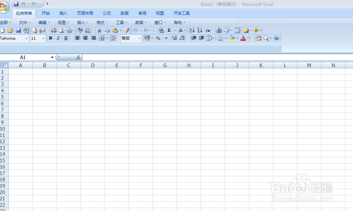
Task: Click the Cut scissors icon
Action: click(99, 30)
